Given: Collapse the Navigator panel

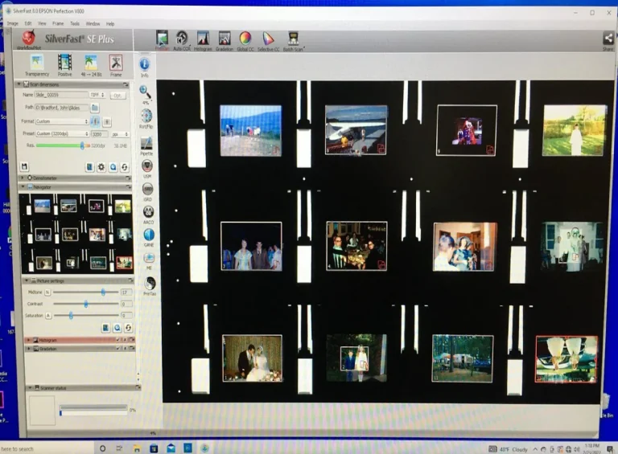Looking at the screenshot, I should coord(23,187).
